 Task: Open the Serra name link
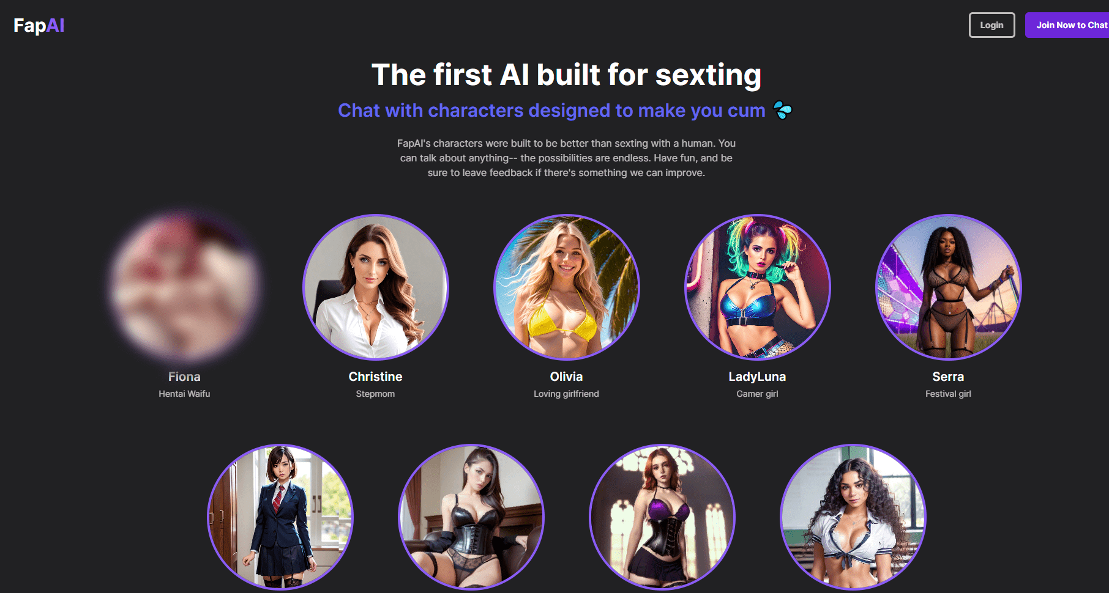pyautogui.click(x=948, y=377)
